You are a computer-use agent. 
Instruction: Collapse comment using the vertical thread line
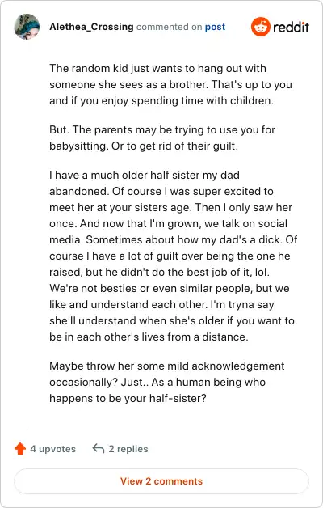(27, 235)
